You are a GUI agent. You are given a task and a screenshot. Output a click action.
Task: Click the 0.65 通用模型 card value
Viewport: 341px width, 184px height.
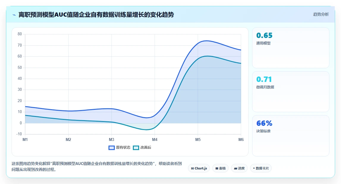coord(264,35)
